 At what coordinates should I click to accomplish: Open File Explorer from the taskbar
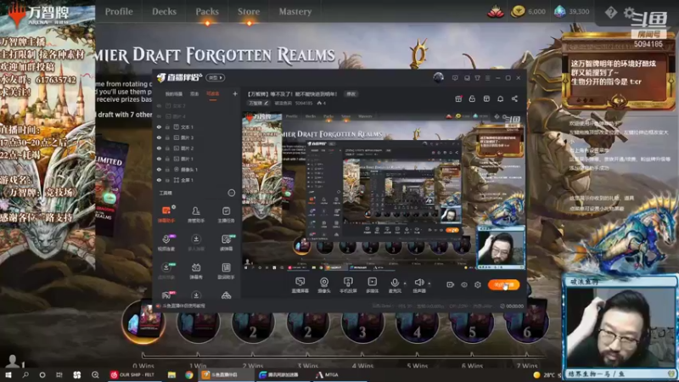point(172,374)
